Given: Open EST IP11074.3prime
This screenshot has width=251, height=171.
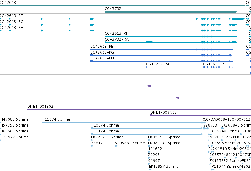Looking at the screenshot, I should point(225,167).
